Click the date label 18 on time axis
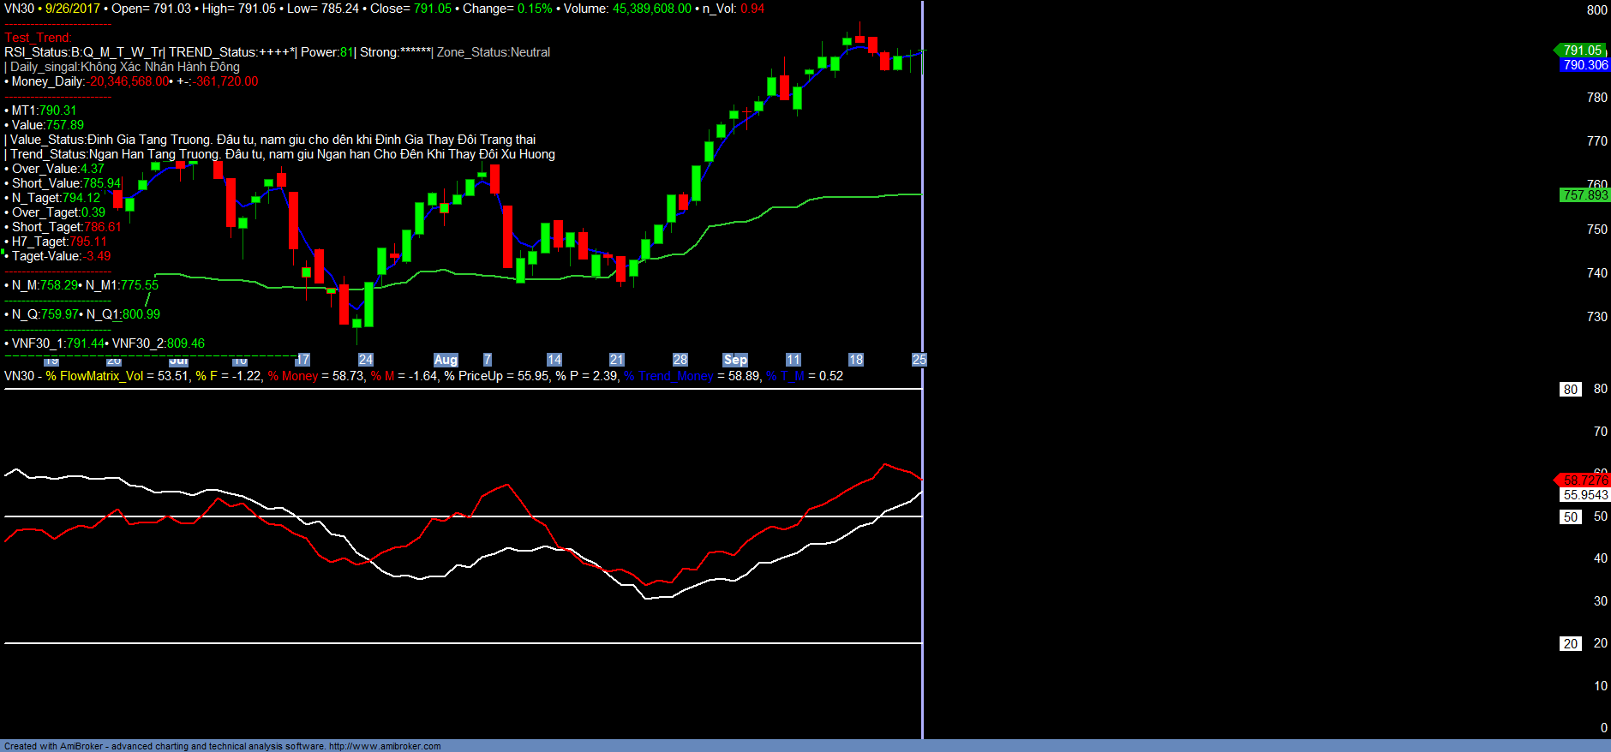Viewport: 1611px width, 752px height. coord(856,360)
